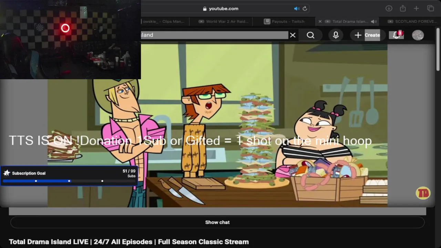Select the Total Drama Island tab
441x248 pixels.
347,21
